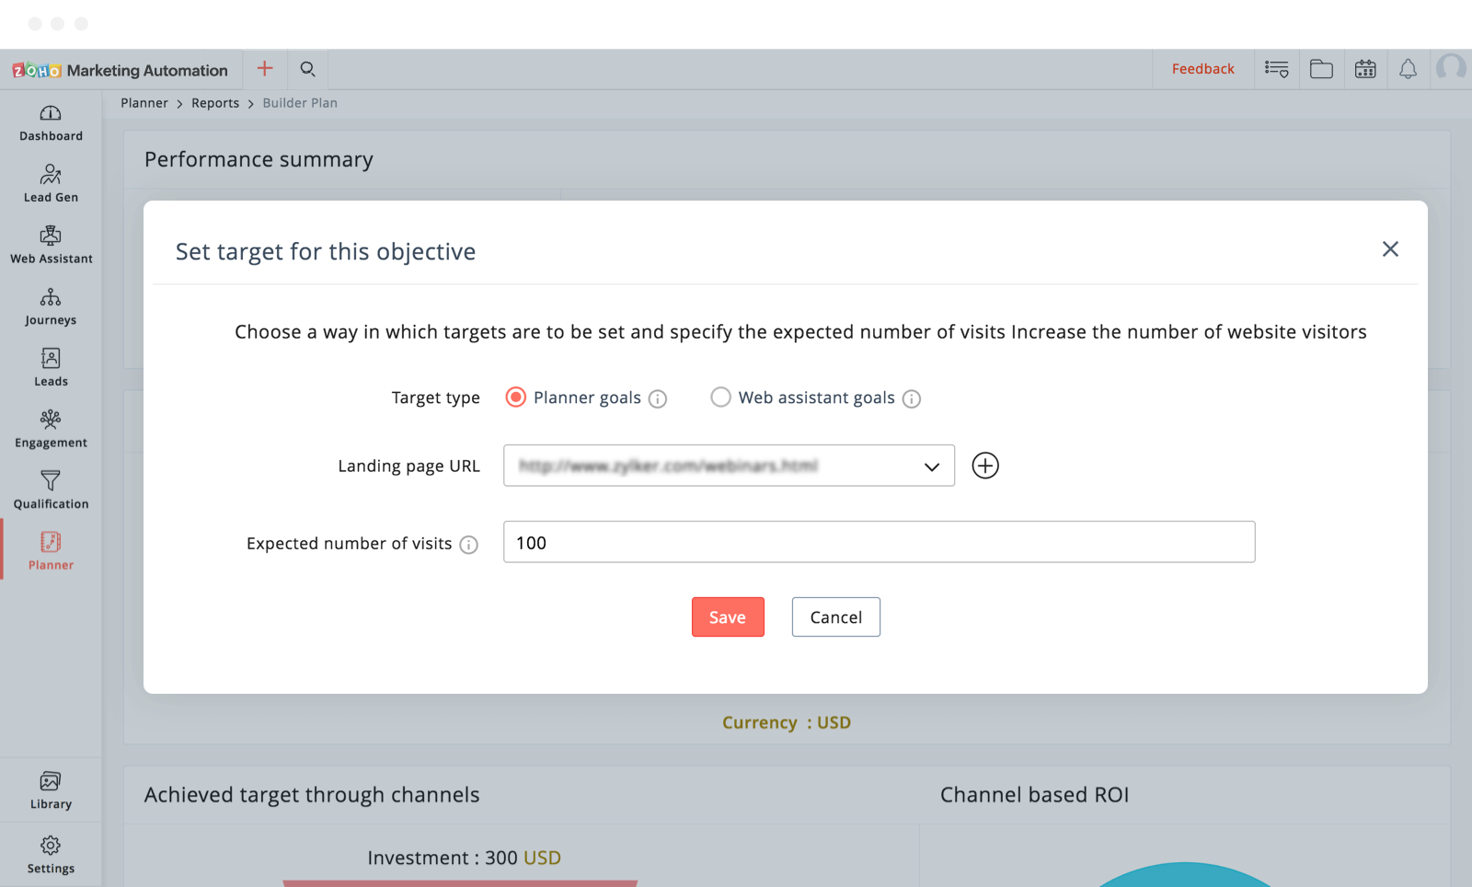
Task: Navigate to Reports in breadcrumb
Action: [x=215, y=103]
